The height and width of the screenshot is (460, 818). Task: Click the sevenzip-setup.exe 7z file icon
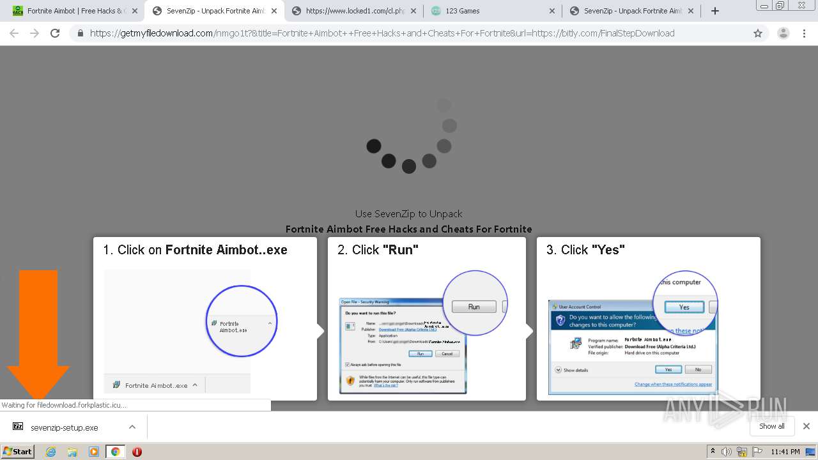pos(18,427)
